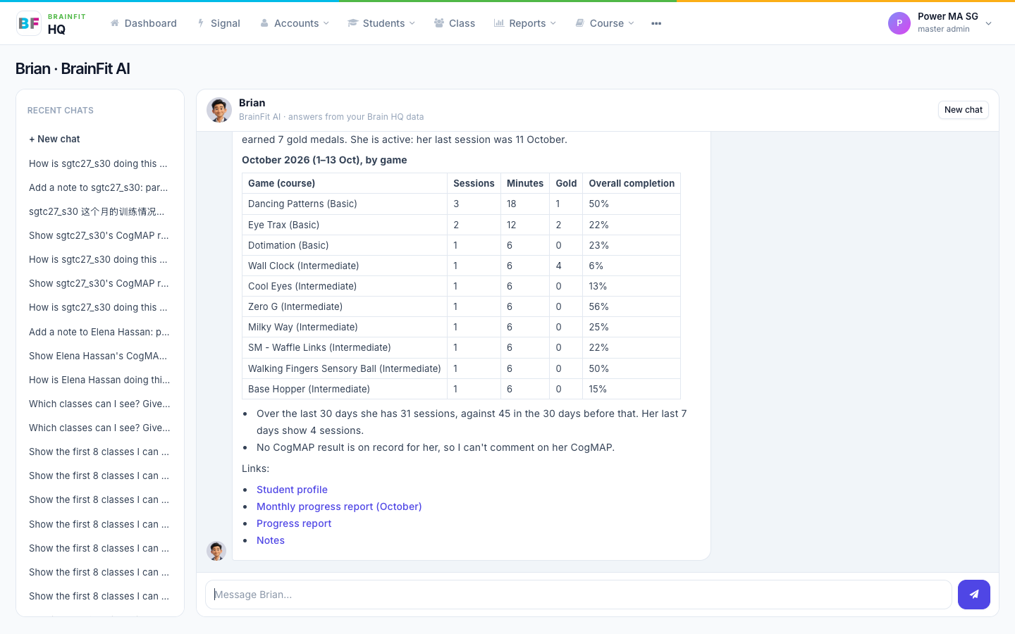Click the 'Overall completion' column header
Image resolution: width=1015 pixels, height=634 pixels.
point(632,183)
